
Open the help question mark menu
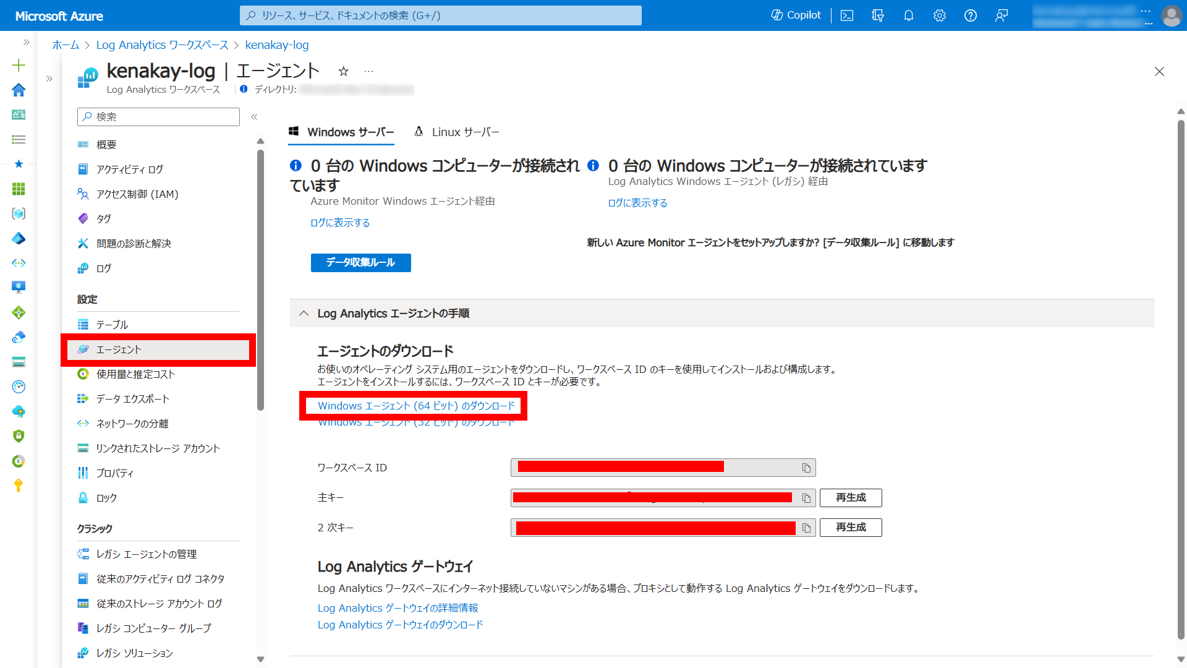[971, 15]
